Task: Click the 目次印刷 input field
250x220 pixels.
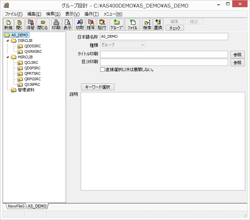Action: tap(164, 62)
